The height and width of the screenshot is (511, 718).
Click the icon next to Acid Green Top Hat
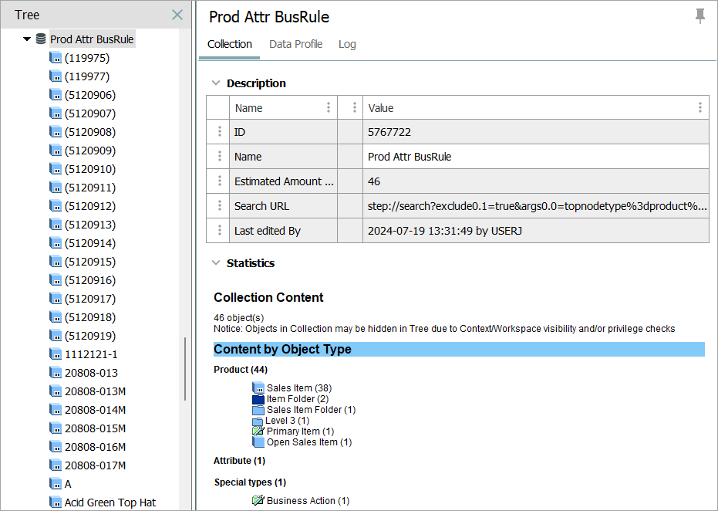coord(56,503)
